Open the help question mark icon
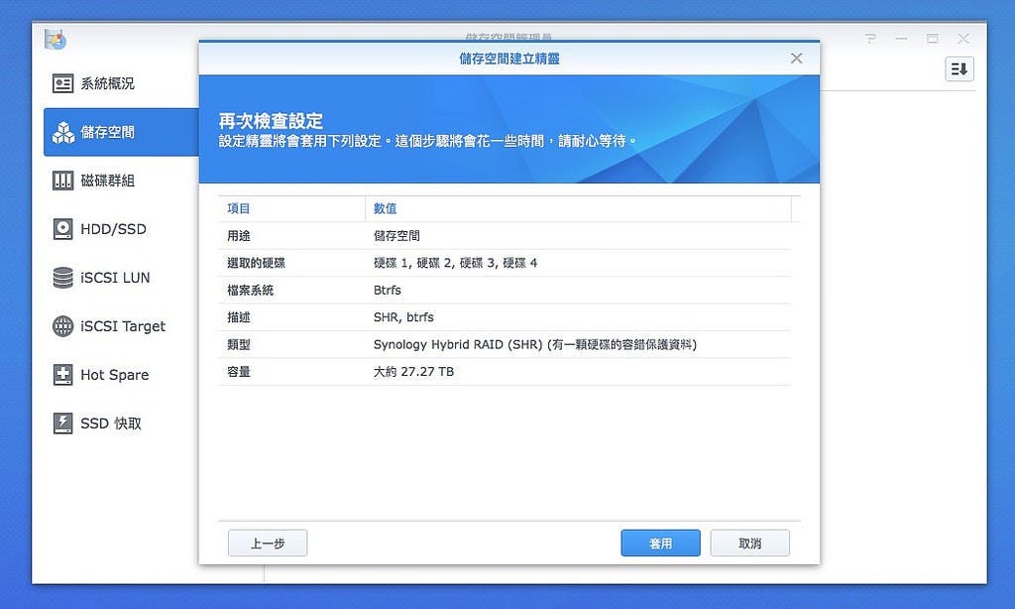The height and width of the screenshot is (609, 1015). (x=870, y=39)
